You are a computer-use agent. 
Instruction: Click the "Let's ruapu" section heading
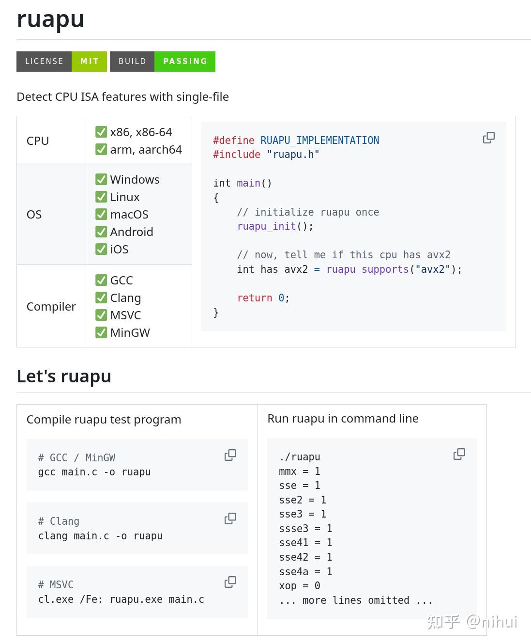(64, 377)
